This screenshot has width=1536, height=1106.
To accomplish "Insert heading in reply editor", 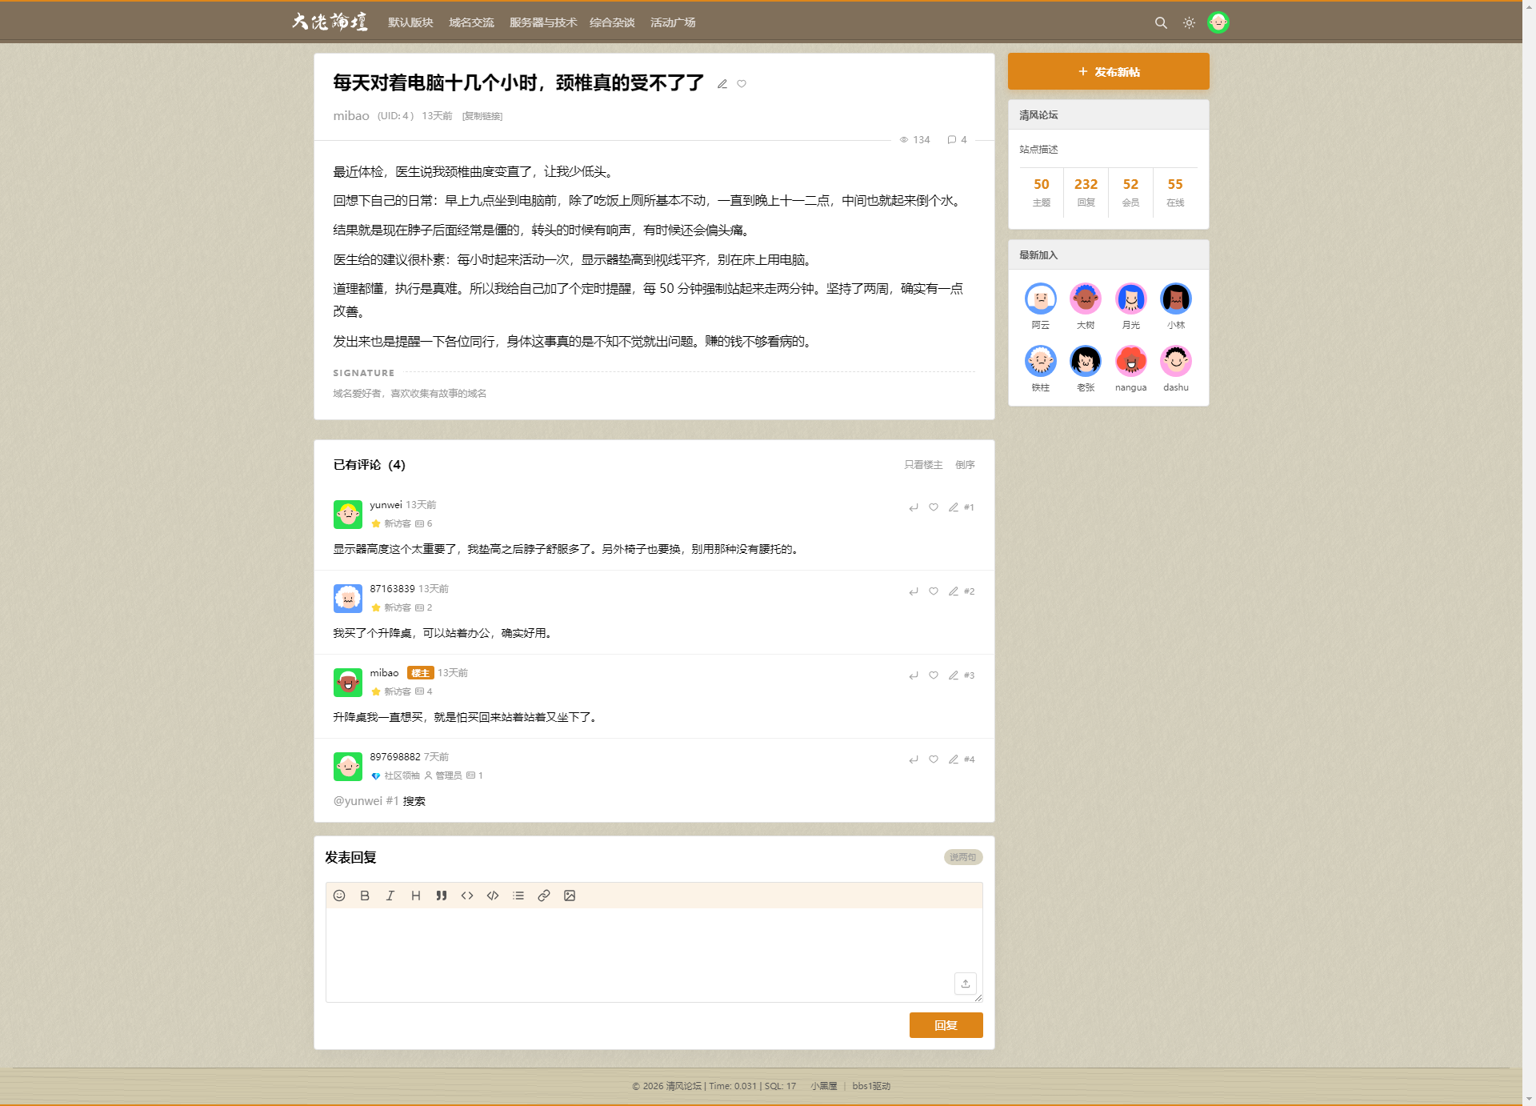I will [x=416, y=896].
